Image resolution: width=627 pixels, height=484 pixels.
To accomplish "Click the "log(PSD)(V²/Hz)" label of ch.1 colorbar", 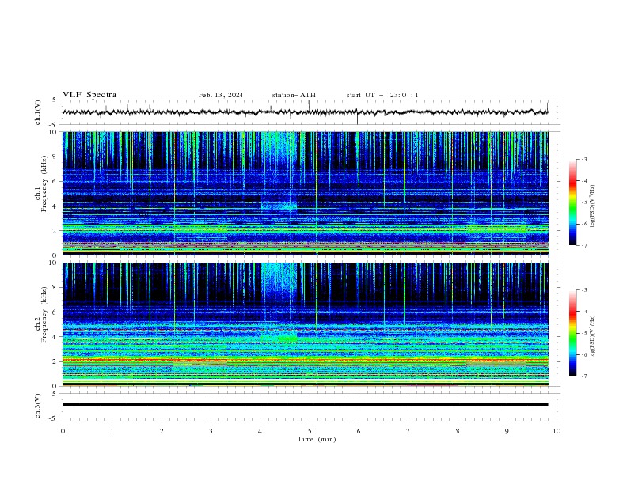I will [593, 206].
